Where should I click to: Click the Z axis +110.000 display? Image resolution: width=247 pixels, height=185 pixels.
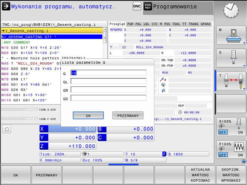[68, 146]
